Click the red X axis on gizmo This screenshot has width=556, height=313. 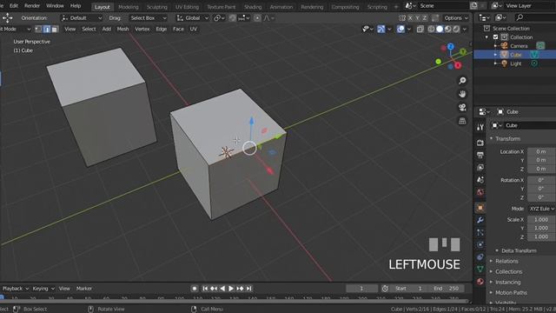[458, 65]
